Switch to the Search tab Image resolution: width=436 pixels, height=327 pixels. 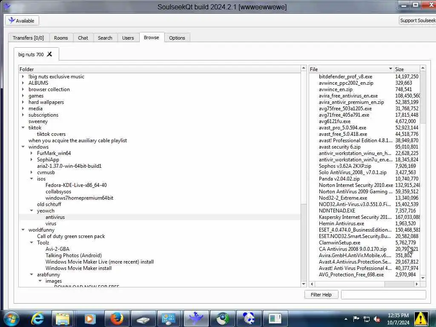[105, 38]
